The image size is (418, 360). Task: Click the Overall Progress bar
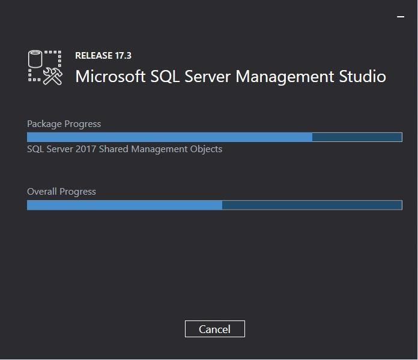[x=214, y=205]
